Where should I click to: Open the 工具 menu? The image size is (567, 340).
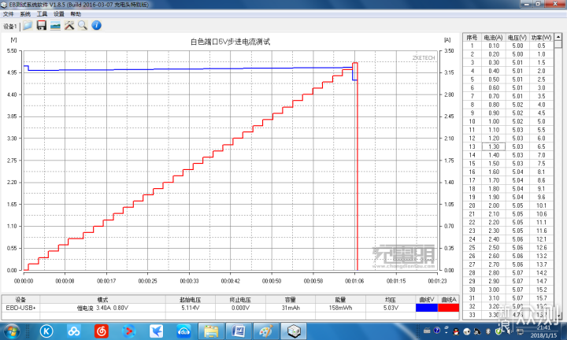42,13
